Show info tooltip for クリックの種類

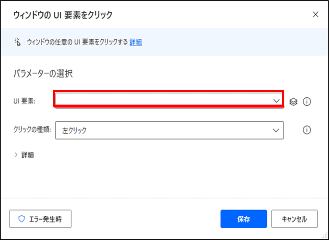[x=307, y=130]
